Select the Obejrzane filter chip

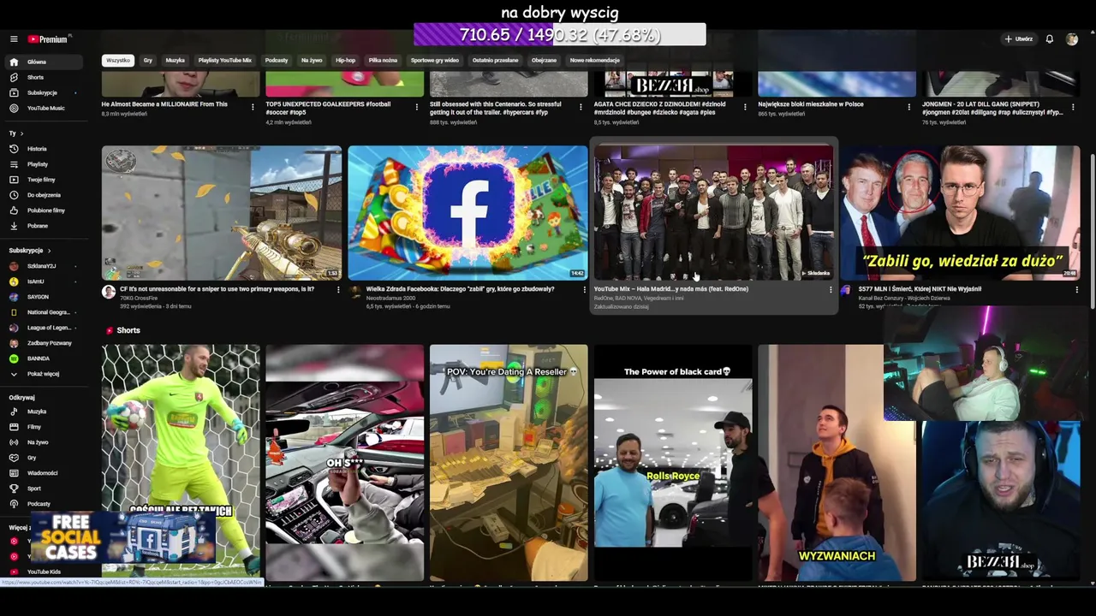[x=544, y=61]
